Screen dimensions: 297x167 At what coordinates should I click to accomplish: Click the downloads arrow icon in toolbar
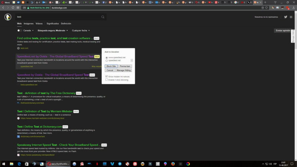294,8
